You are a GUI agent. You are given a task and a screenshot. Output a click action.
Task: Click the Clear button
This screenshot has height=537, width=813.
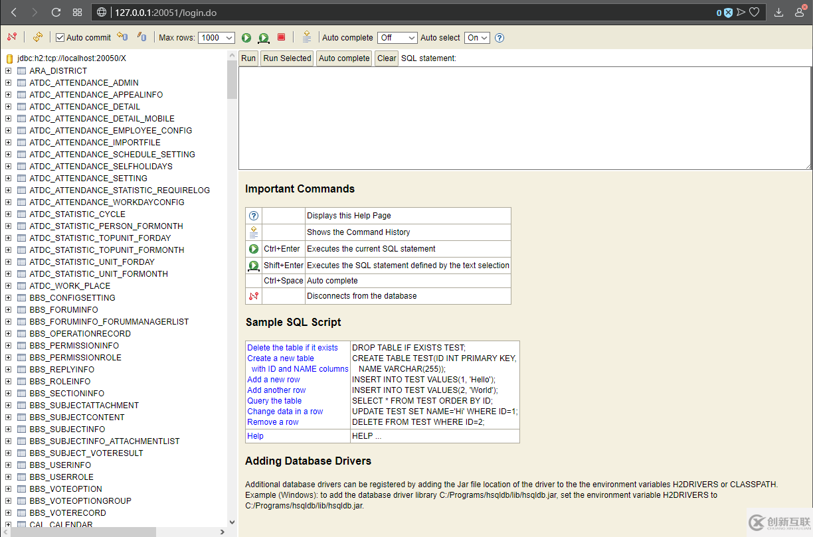point(386,58)
